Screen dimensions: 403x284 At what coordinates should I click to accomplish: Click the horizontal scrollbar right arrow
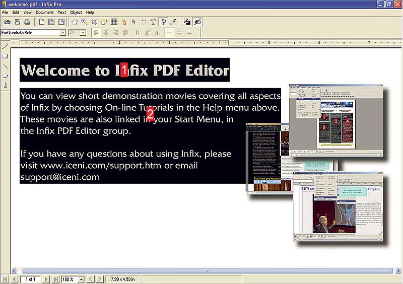(398, 271)
